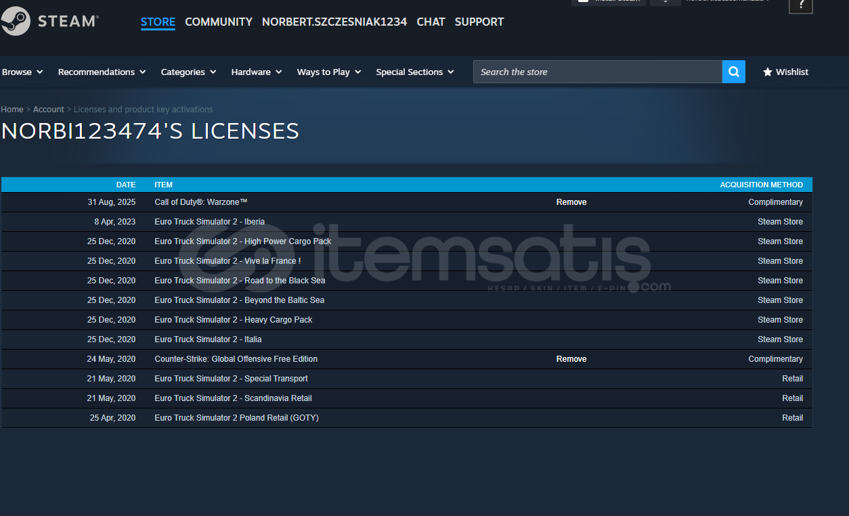This screenshot has height=516, width=849.
Task: Click the question mark avatar box
Action: (x=801, y=5)
